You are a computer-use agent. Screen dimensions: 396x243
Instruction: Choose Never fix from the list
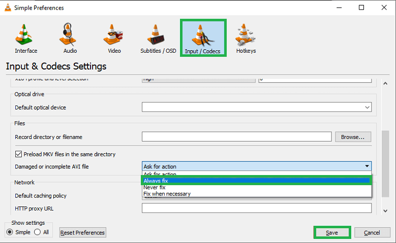[257, 187]
